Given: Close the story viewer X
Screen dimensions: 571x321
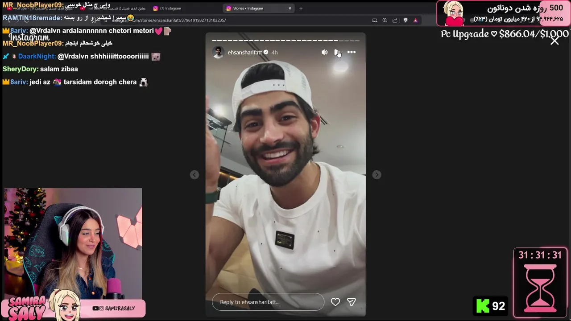Looking at the screenshot, I should coord(554,41).
